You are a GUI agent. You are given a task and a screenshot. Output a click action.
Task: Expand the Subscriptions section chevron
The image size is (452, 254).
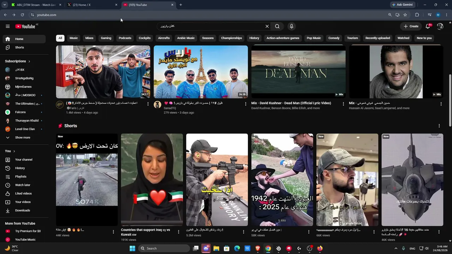coord(29,61)
